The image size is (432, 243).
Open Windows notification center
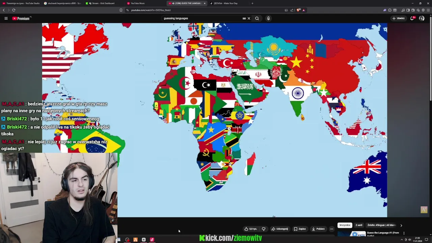[x=426, y=240]
